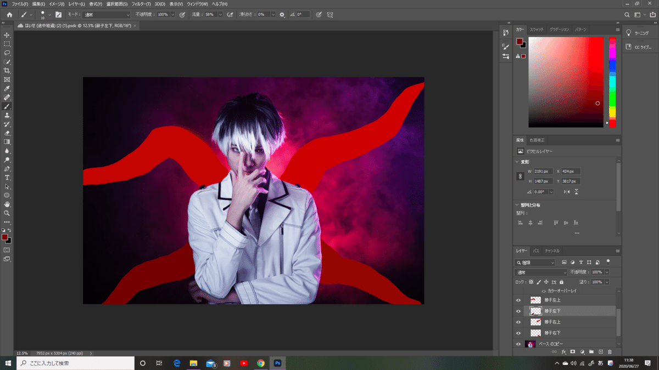This screenshot has width=659, height=370.
Task: Open the layer blend mode dropdown
Action: coord(541,272)
